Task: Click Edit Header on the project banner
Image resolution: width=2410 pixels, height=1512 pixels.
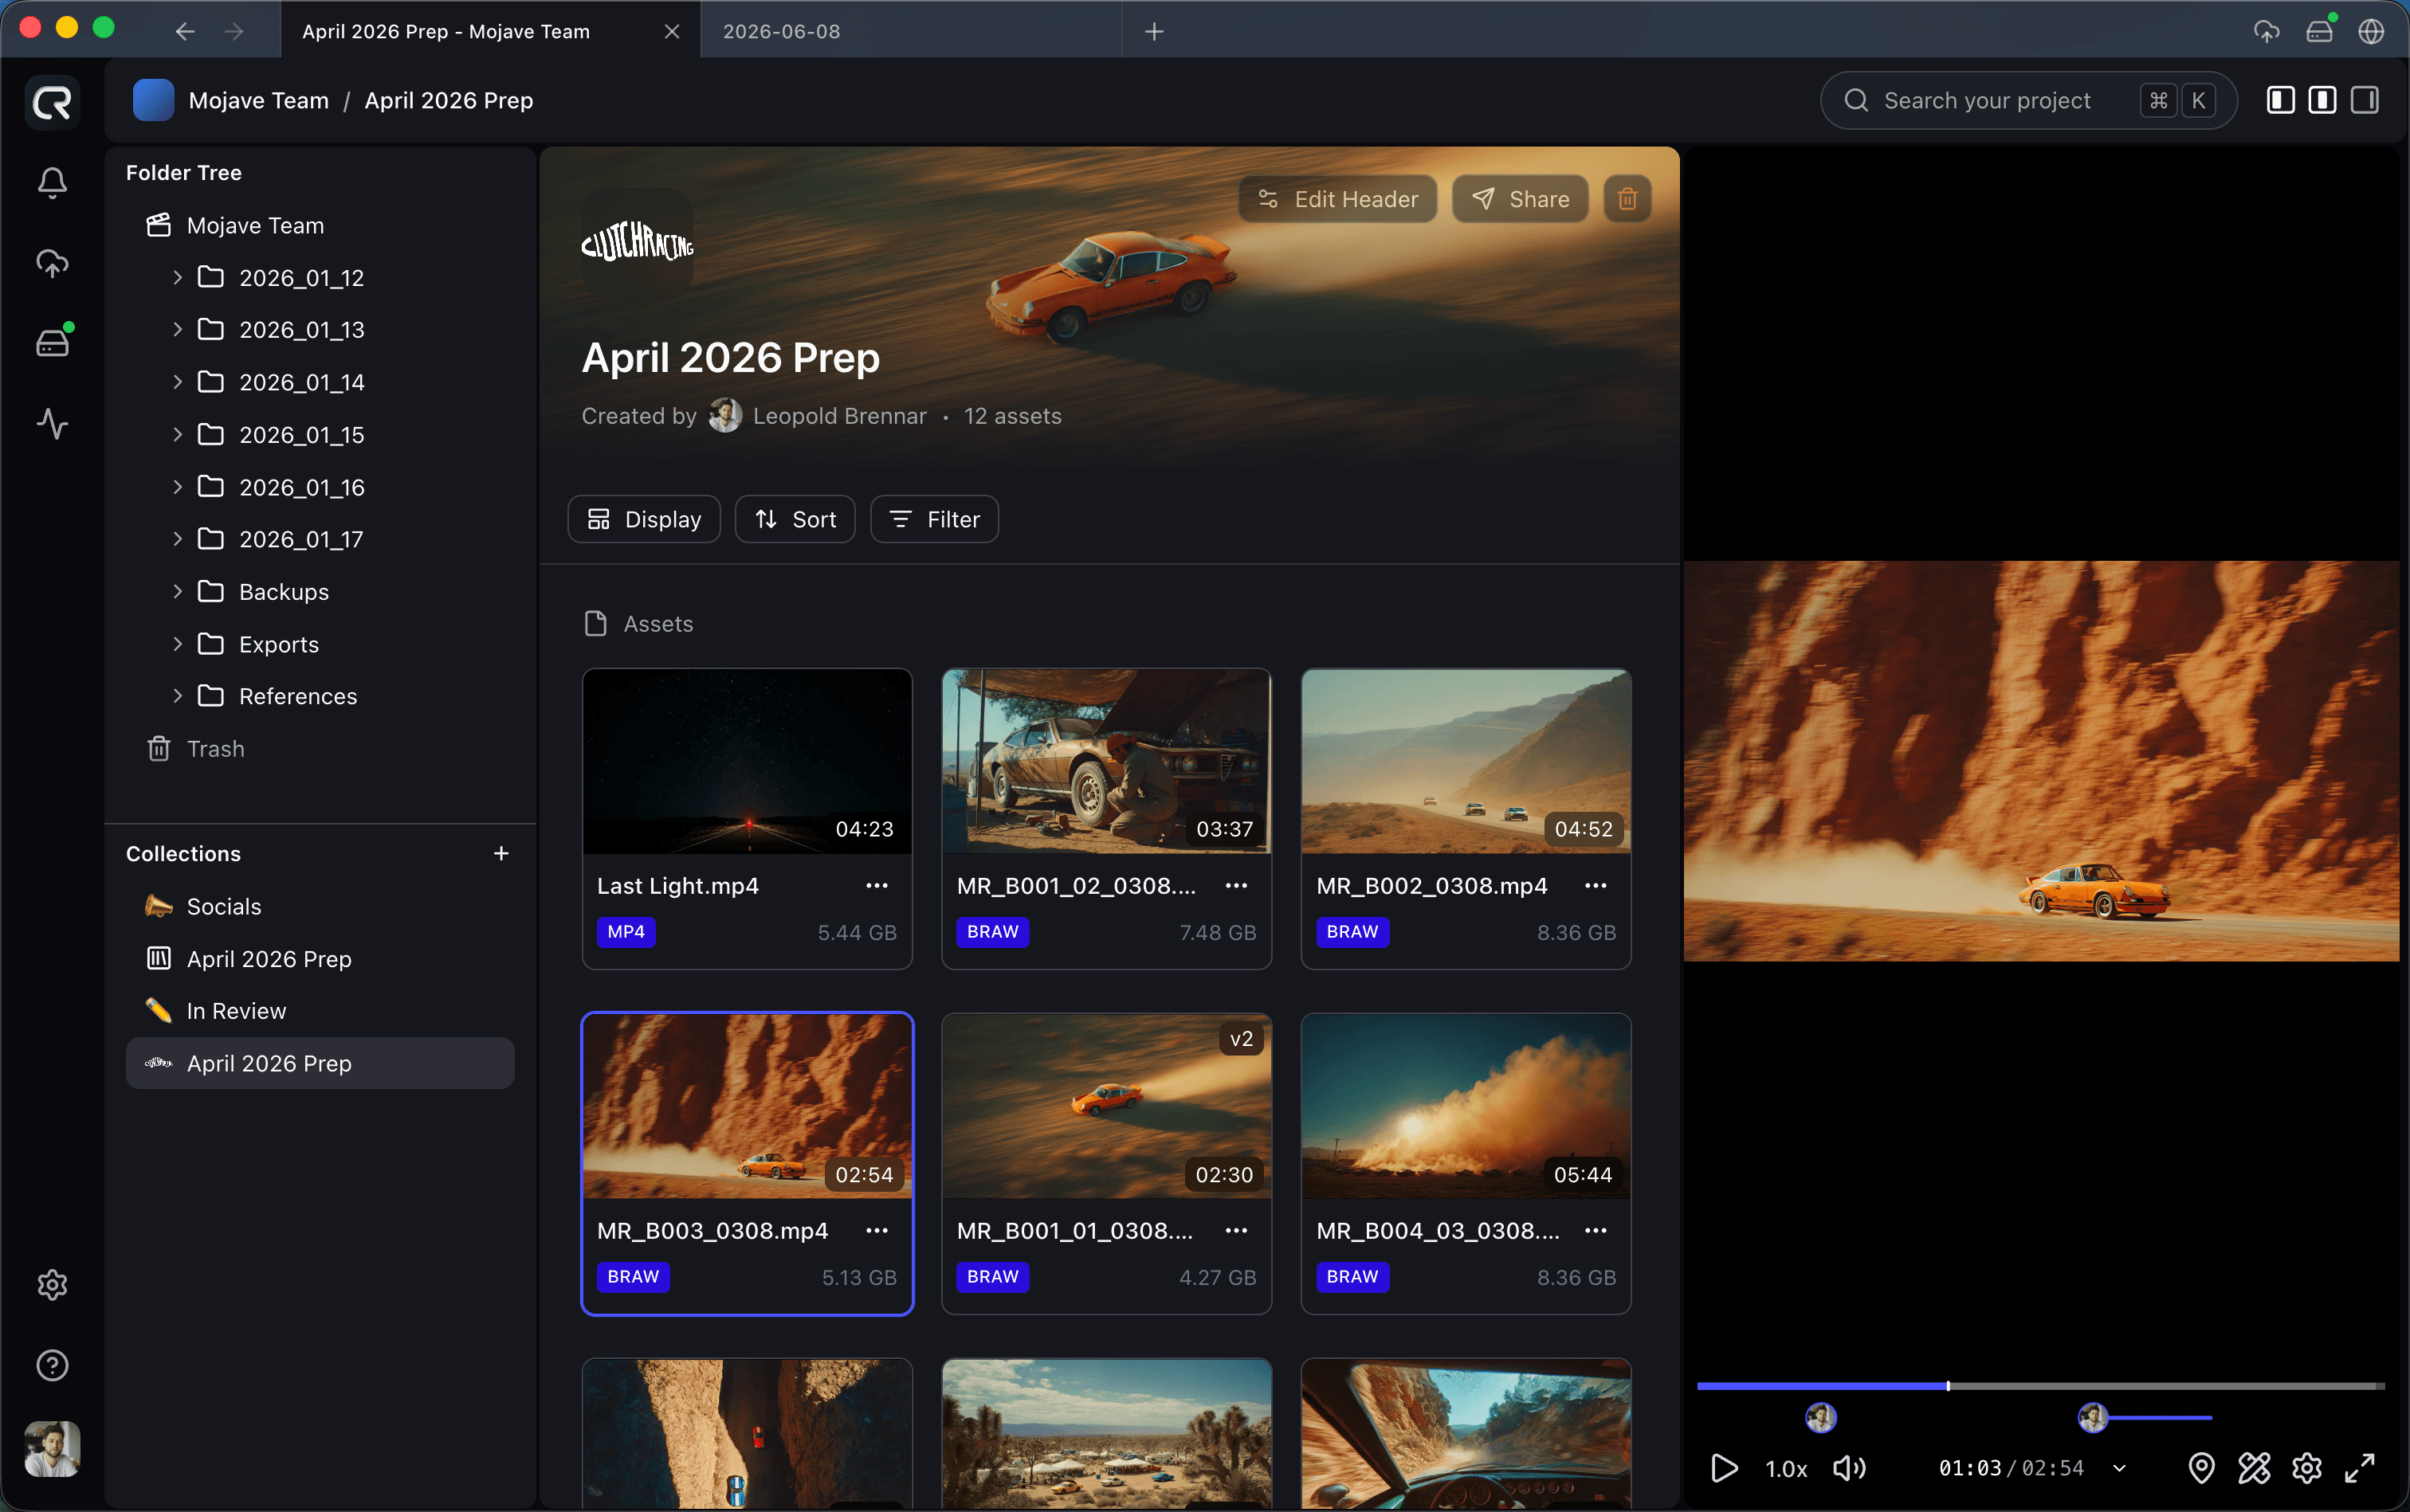Action: pyautogui.click(x=1336, y=198)
